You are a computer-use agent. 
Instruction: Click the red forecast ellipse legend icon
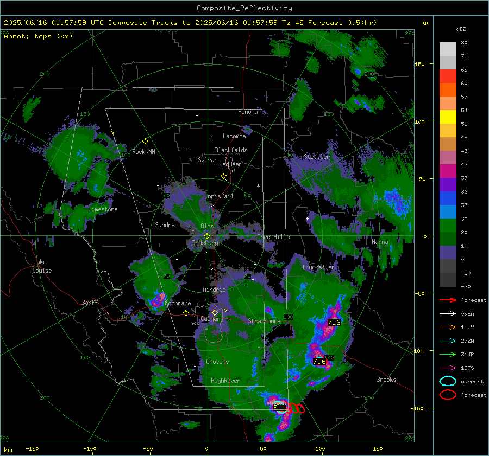(448, 395)
